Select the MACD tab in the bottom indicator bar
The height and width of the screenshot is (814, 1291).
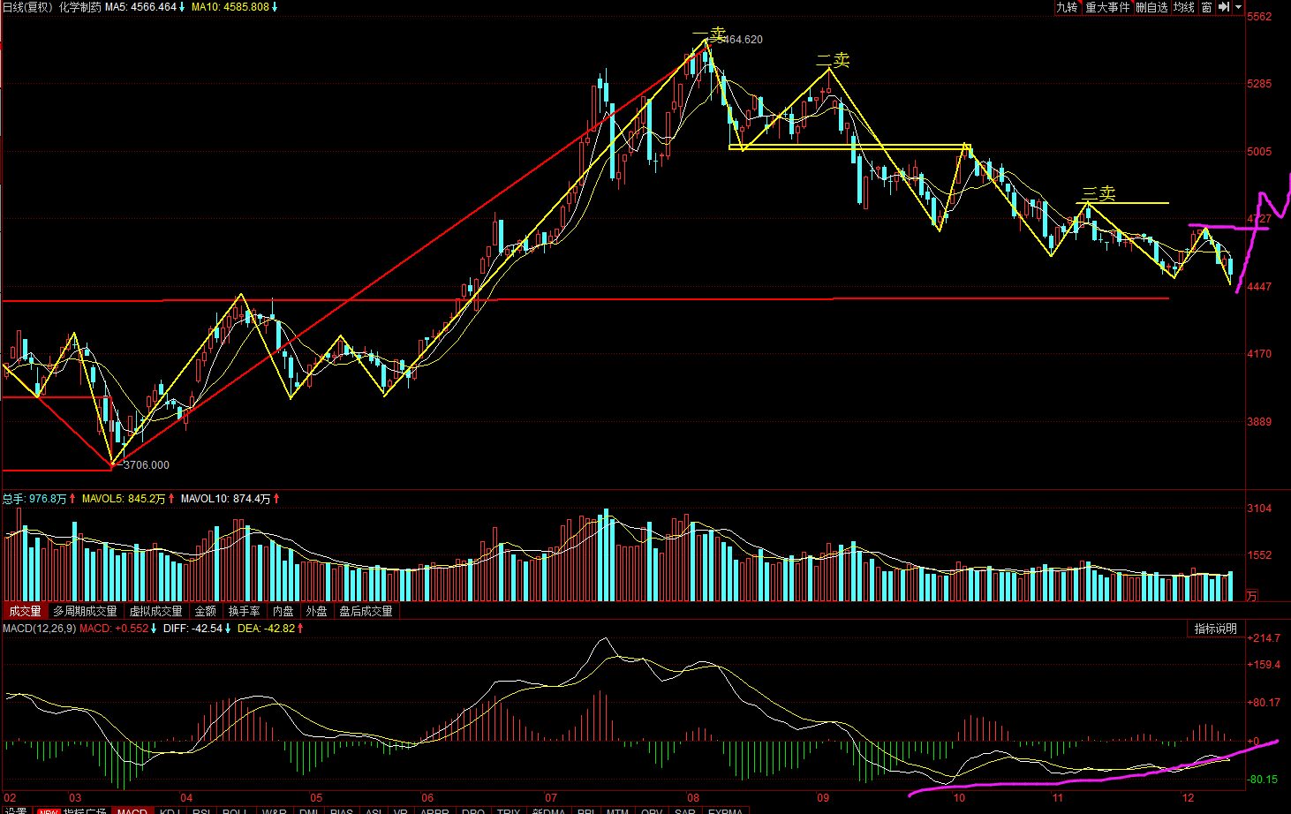132,810
